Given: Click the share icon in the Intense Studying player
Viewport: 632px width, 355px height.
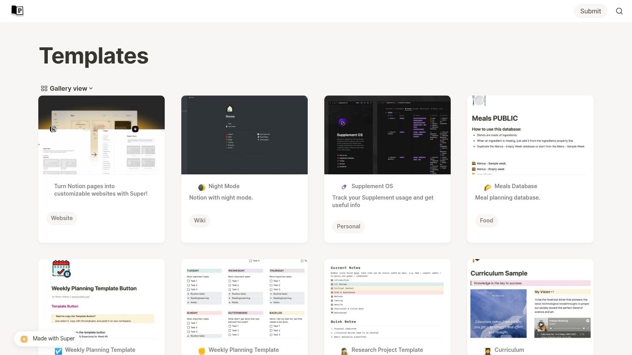Looking at the screenshot, I should pos(588,328).
